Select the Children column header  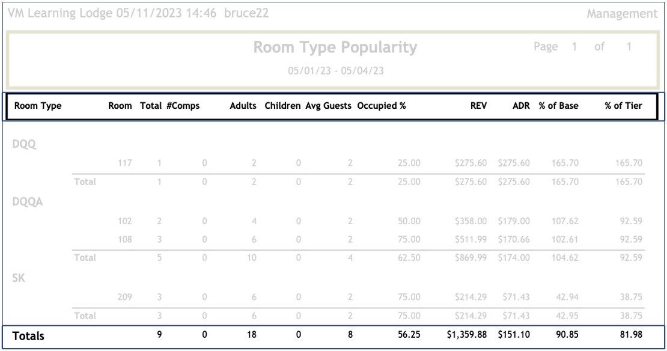click(282, 106)
